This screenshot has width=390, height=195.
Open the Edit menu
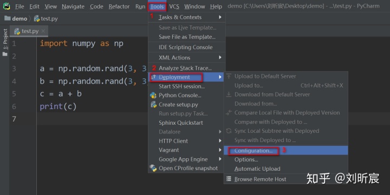[x=34, y=6]
